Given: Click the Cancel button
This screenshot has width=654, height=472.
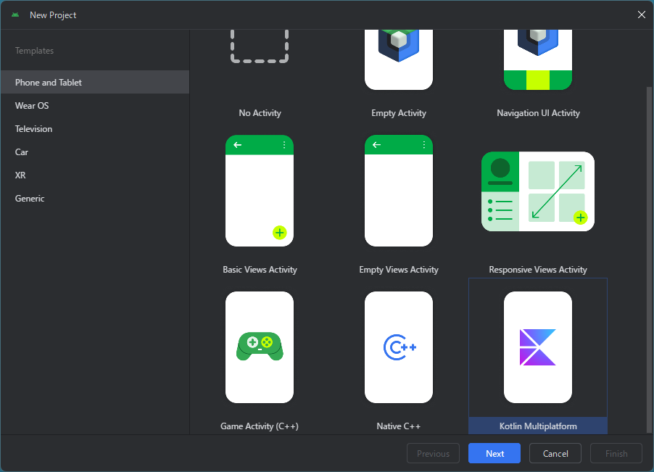Looking at the screenshot, I should coord(555,453).
